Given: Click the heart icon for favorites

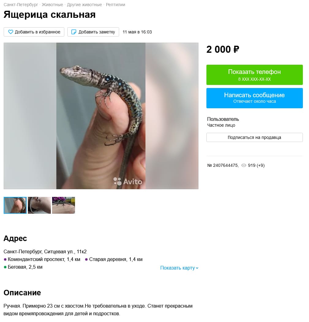Looking at the screenshot, I should point(10,32).
